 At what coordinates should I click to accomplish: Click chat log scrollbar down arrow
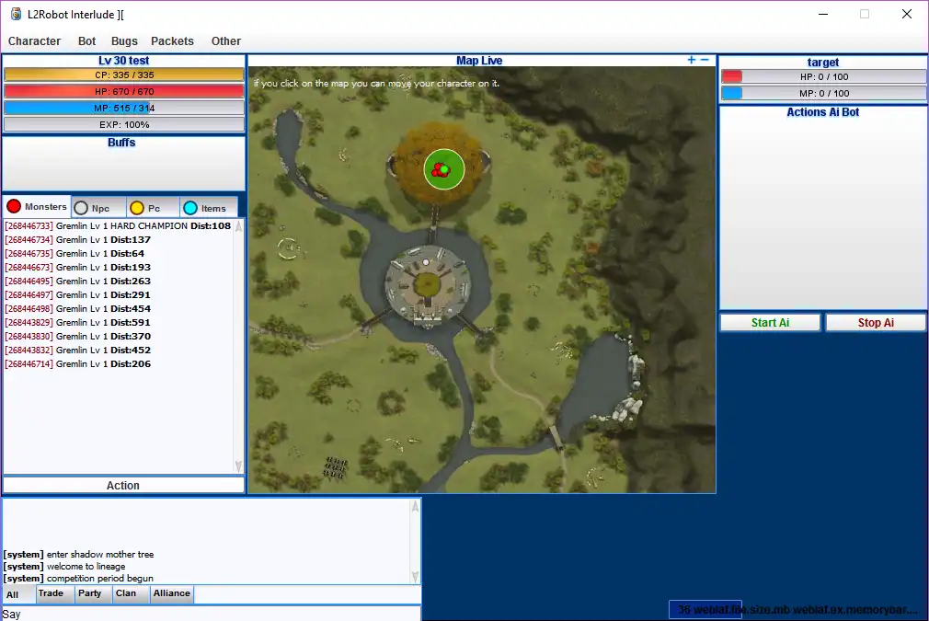415,577
